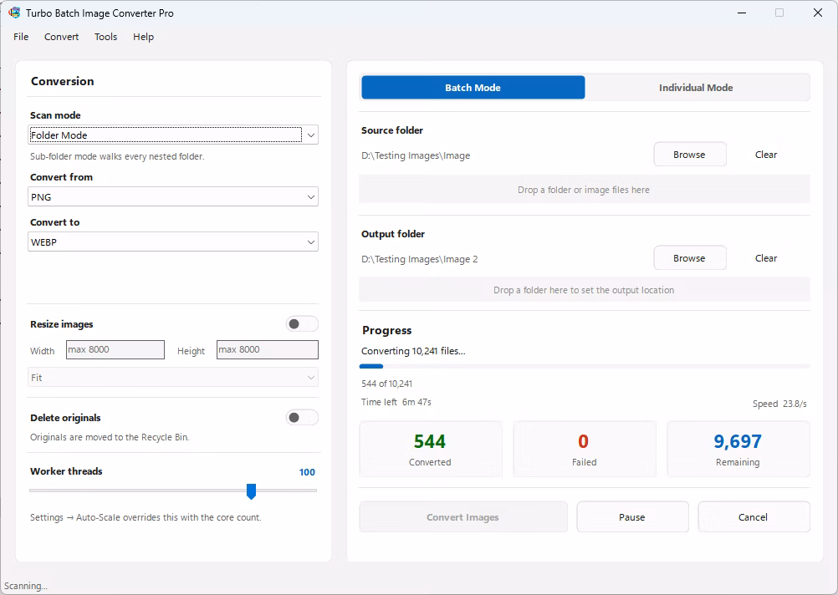Open the File menu
The image size is (838, 595).
[x=21, y=37]
